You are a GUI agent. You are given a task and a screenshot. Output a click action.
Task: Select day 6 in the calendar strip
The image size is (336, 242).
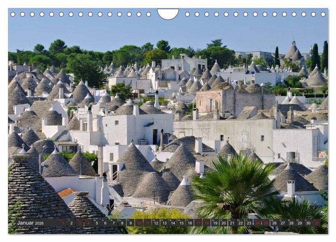pyautogui.click(x=105, y=223)
